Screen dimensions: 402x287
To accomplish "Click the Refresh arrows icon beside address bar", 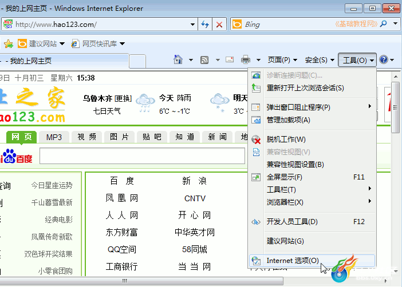I will click(x=205, y=25).
